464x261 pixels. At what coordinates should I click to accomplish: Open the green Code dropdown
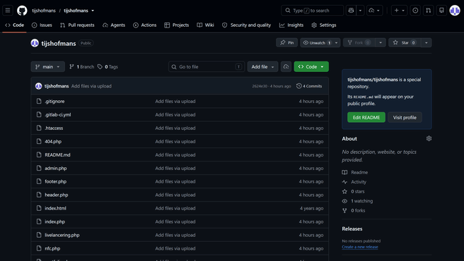(x=311, y=67)
